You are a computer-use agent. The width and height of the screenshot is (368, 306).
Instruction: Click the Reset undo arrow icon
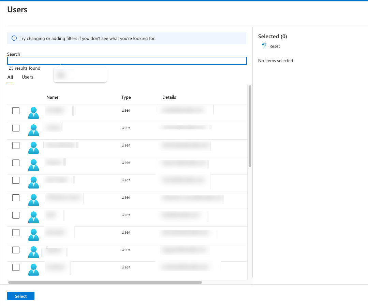(x=264, y=46)
